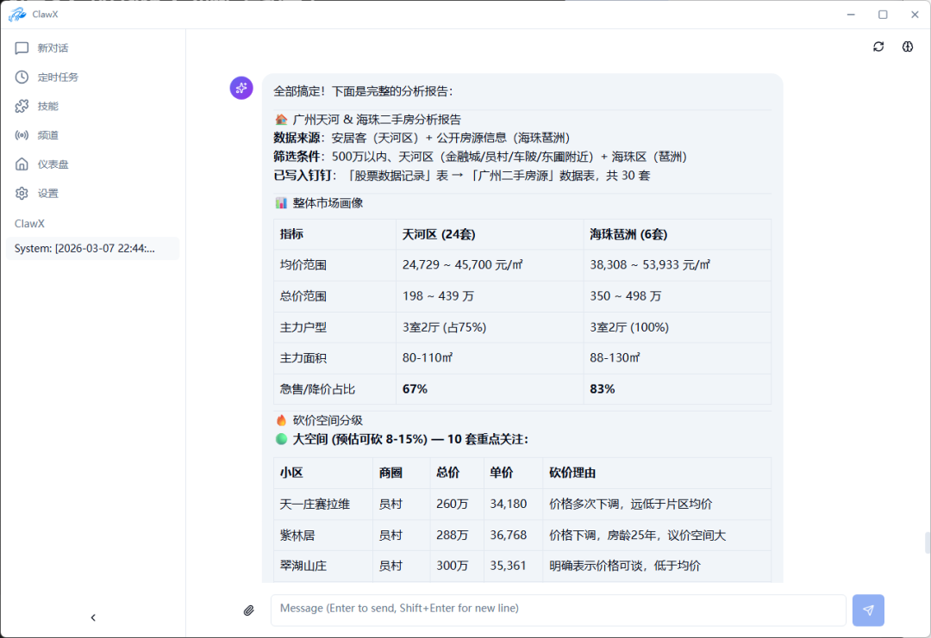Attach a file with the paperclip icon
Viewport: 931px width, 638px height.
pos(248,609)
